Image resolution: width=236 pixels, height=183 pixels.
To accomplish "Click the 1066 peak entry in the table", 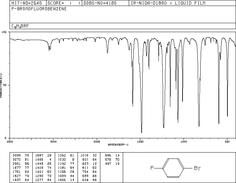I will 66,180.
